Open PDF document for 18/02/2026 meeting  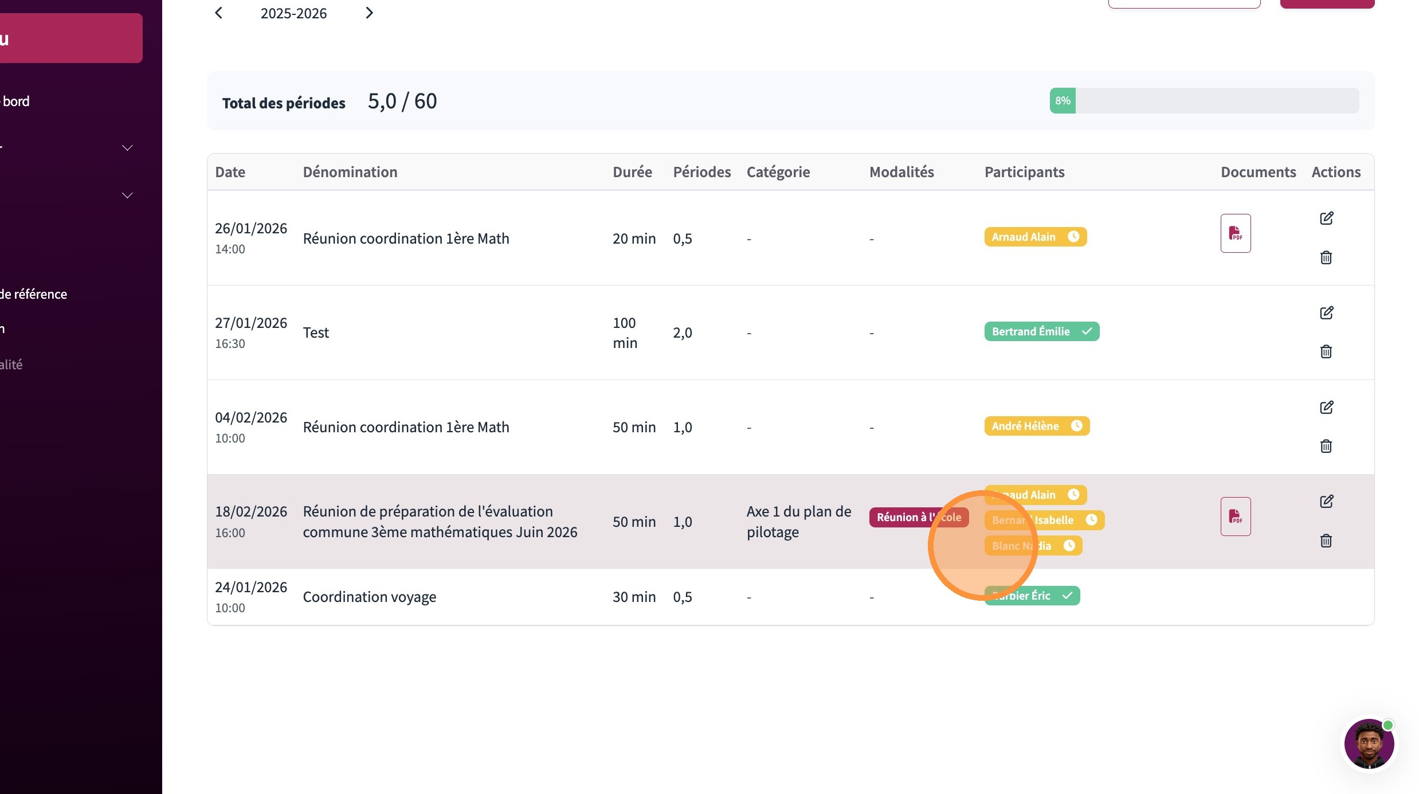[x=1235, y=517]
